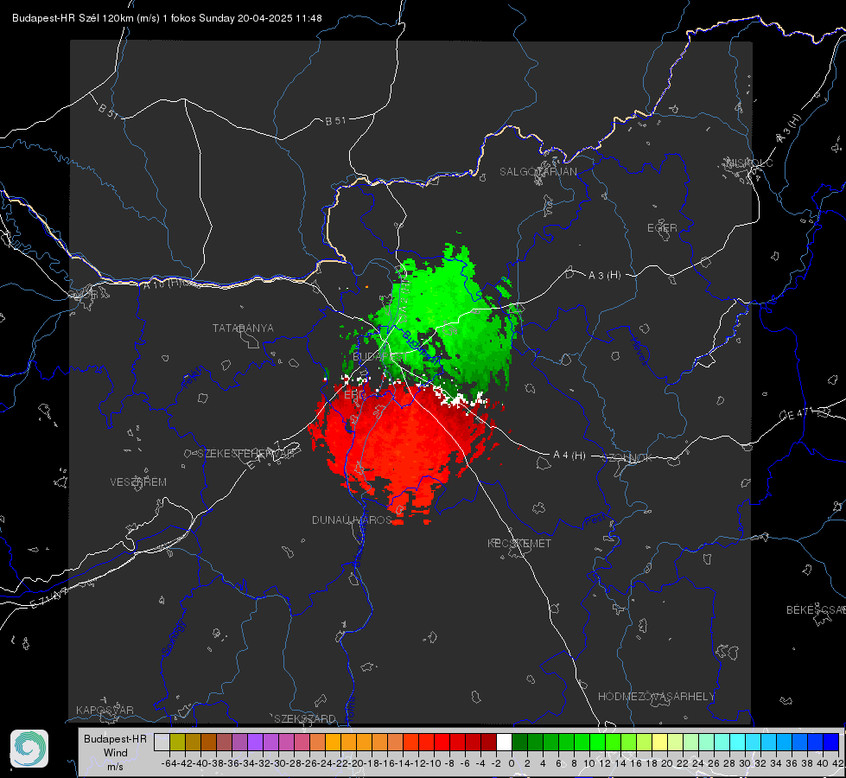Viewport: 846px width, 778px height.
Task: Click the BÉKÉSCSABA city label
Action: point(816,609)
